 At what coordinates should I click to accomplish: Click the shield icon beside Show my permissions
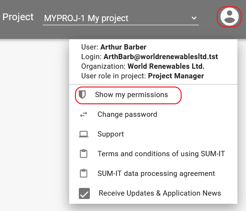coord(82,95)
